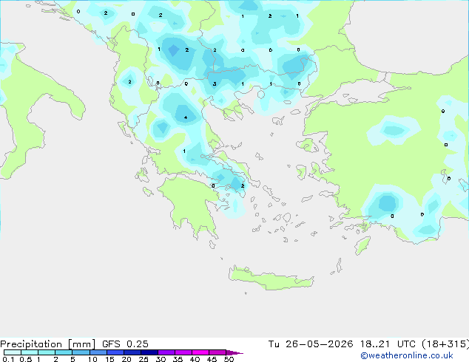This screenshot has width=469, height=362.
Task: Click the '0.5' legend scale label
Action: 26,359
